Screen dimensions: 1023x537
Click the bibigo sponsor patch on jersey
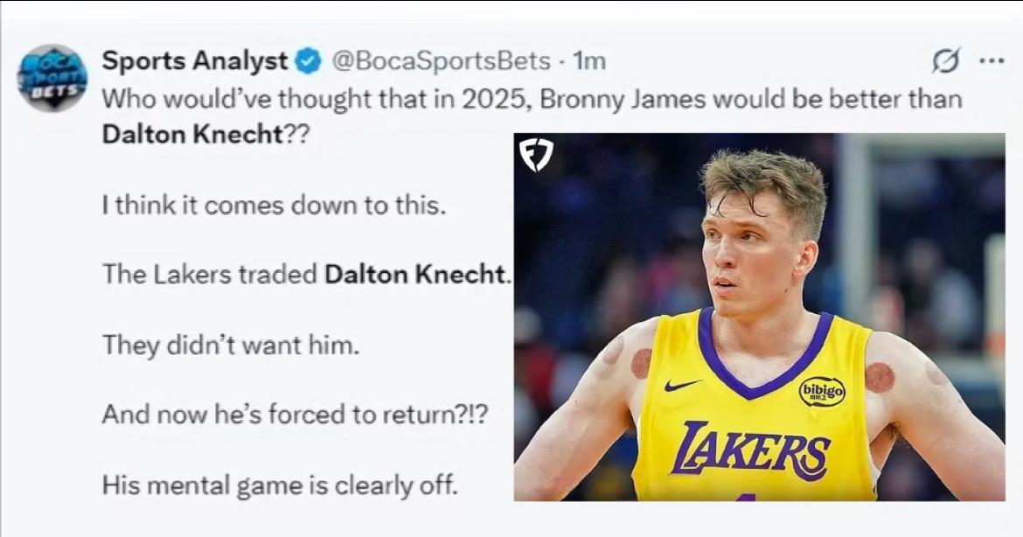point(822,392)
